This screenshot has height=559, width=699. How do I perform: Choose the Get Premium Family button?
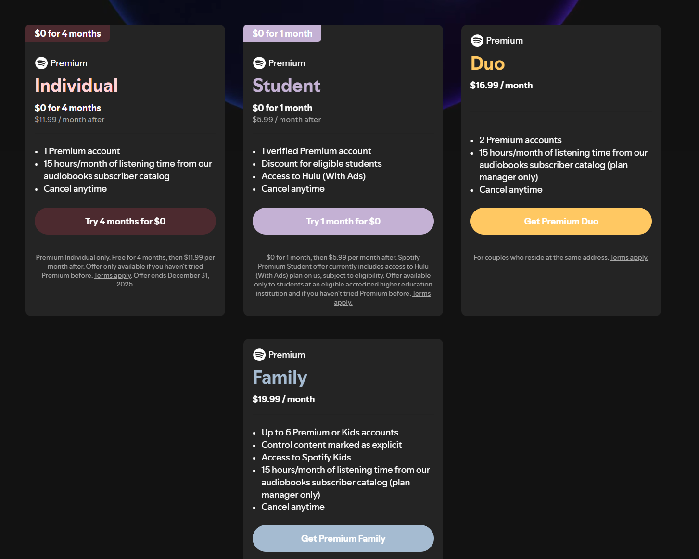343,538
